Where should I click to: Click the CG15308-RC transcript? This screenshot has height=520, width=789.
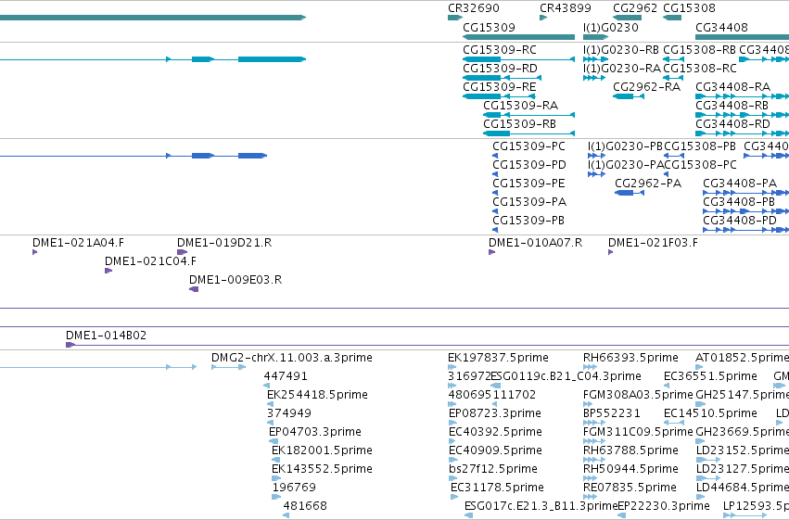[x=673, y=78]
